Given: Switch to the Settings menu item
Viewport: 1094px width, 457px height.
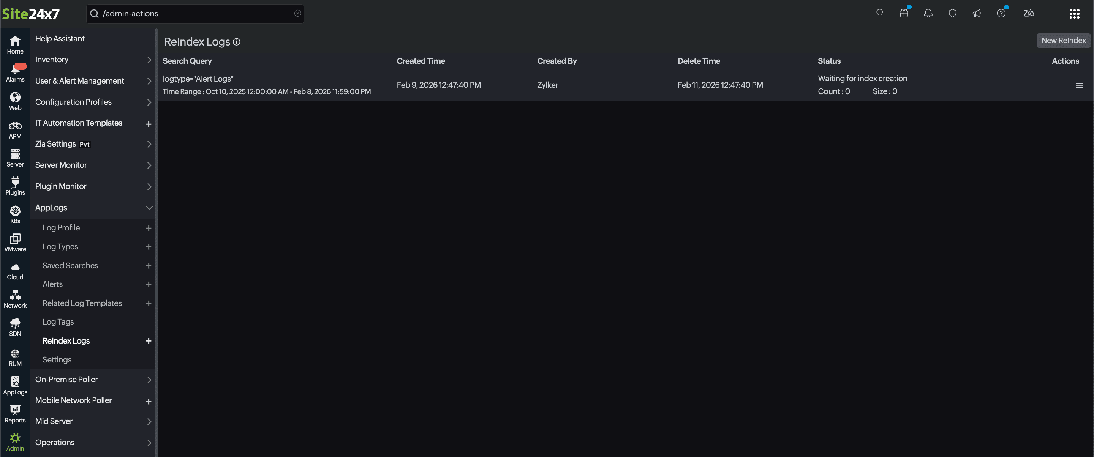Looking at the screenshot, I should click(57, 359).
